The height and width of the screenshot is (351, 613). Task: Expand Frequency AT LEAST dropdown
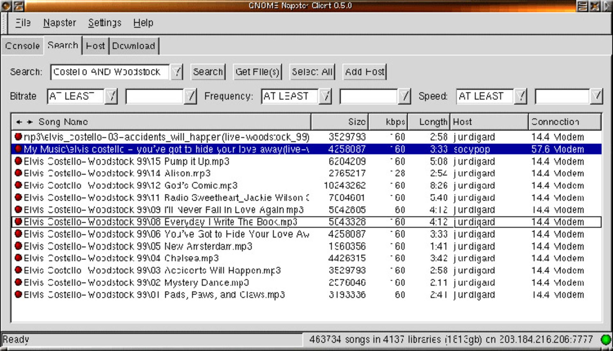pyautogui.click(x=325, y=96)
